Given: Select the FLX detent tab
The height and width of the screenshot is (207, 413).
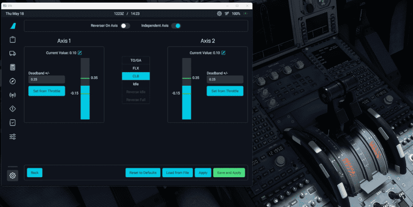Looking at the screenshot, I should coord(136,68).
